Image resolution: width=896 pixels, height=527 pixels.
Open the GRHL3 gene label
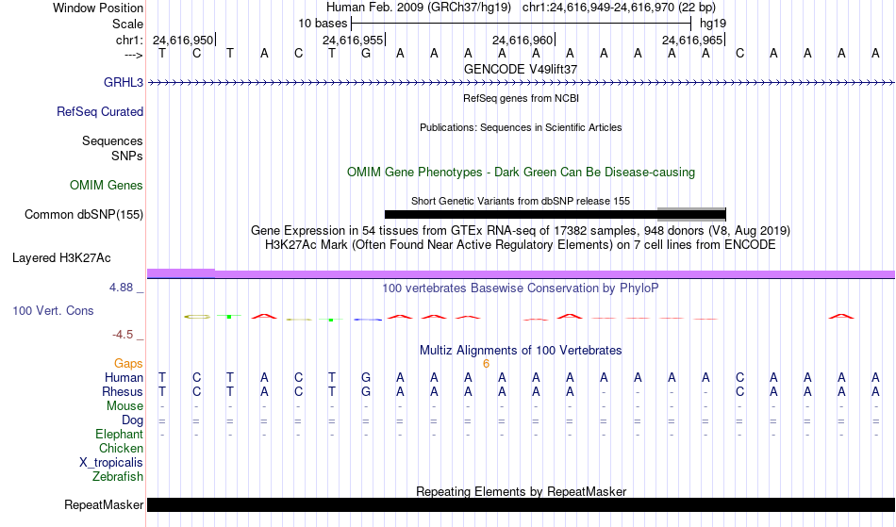coord(124,82)
